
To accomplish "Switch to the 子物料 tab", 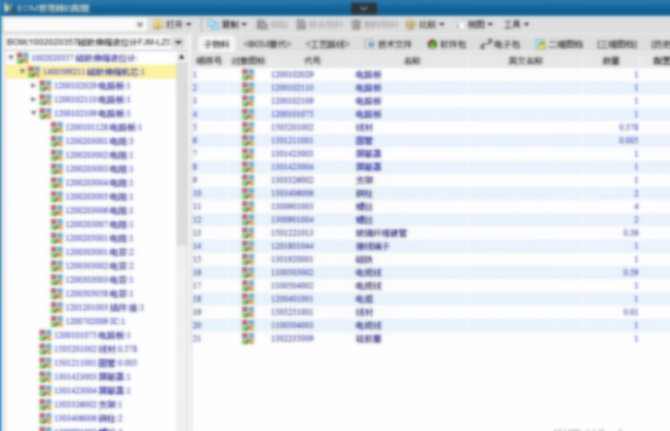I will click(x=216, y=44).
